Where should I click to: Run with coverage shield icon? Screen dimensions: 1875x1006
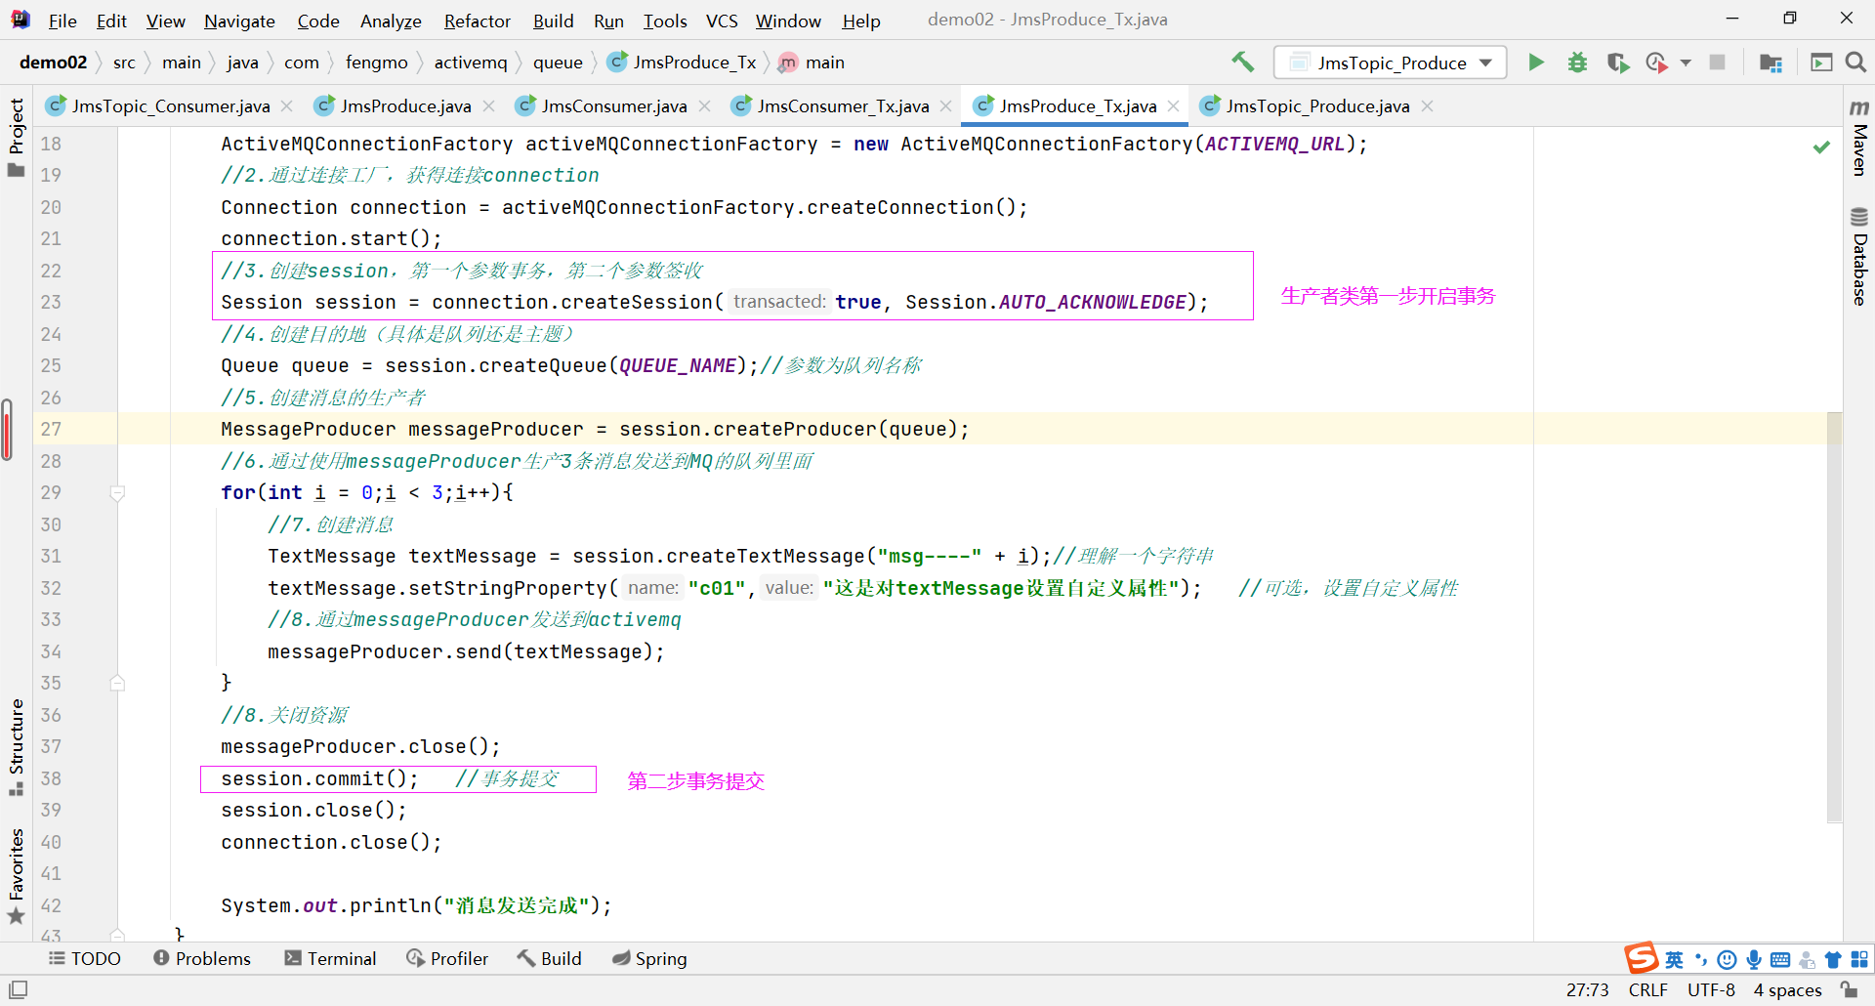coord(1618,63)
